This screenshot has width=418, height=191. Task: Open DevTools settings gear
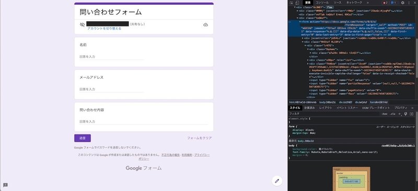point(403,3)
